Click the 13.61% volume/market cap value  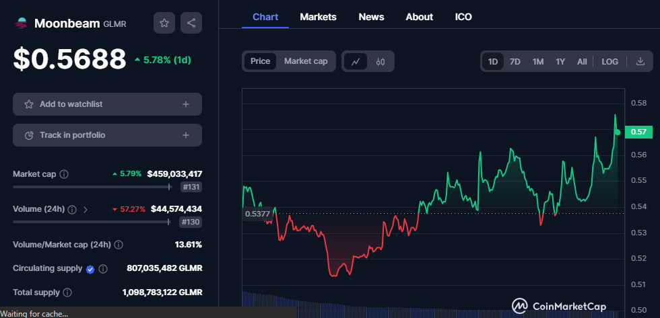click(188, 245)
